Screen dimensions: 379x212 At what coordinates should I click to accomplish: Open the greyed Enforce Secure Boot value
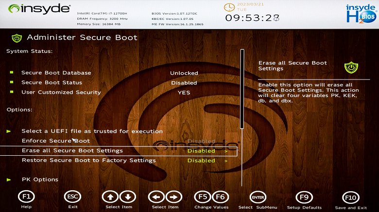pos(201,141)
